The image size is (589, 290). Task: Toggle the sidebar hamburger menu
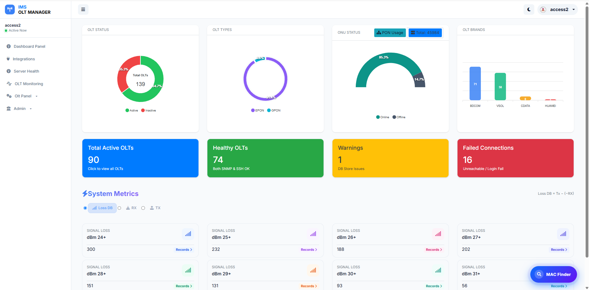click(83, 9)
